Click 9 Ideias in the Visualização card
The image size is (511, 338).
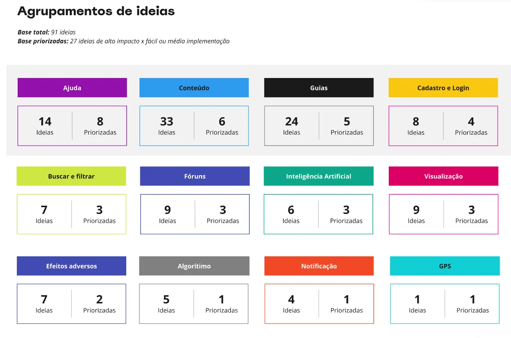coord(416,214)
